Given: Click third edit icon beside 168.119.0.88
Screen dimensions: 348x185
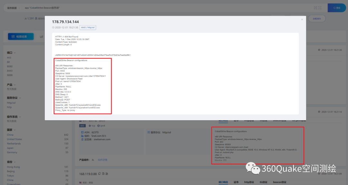Looking at the screenshot, I should pyautogui.click(x=107, y=174).
